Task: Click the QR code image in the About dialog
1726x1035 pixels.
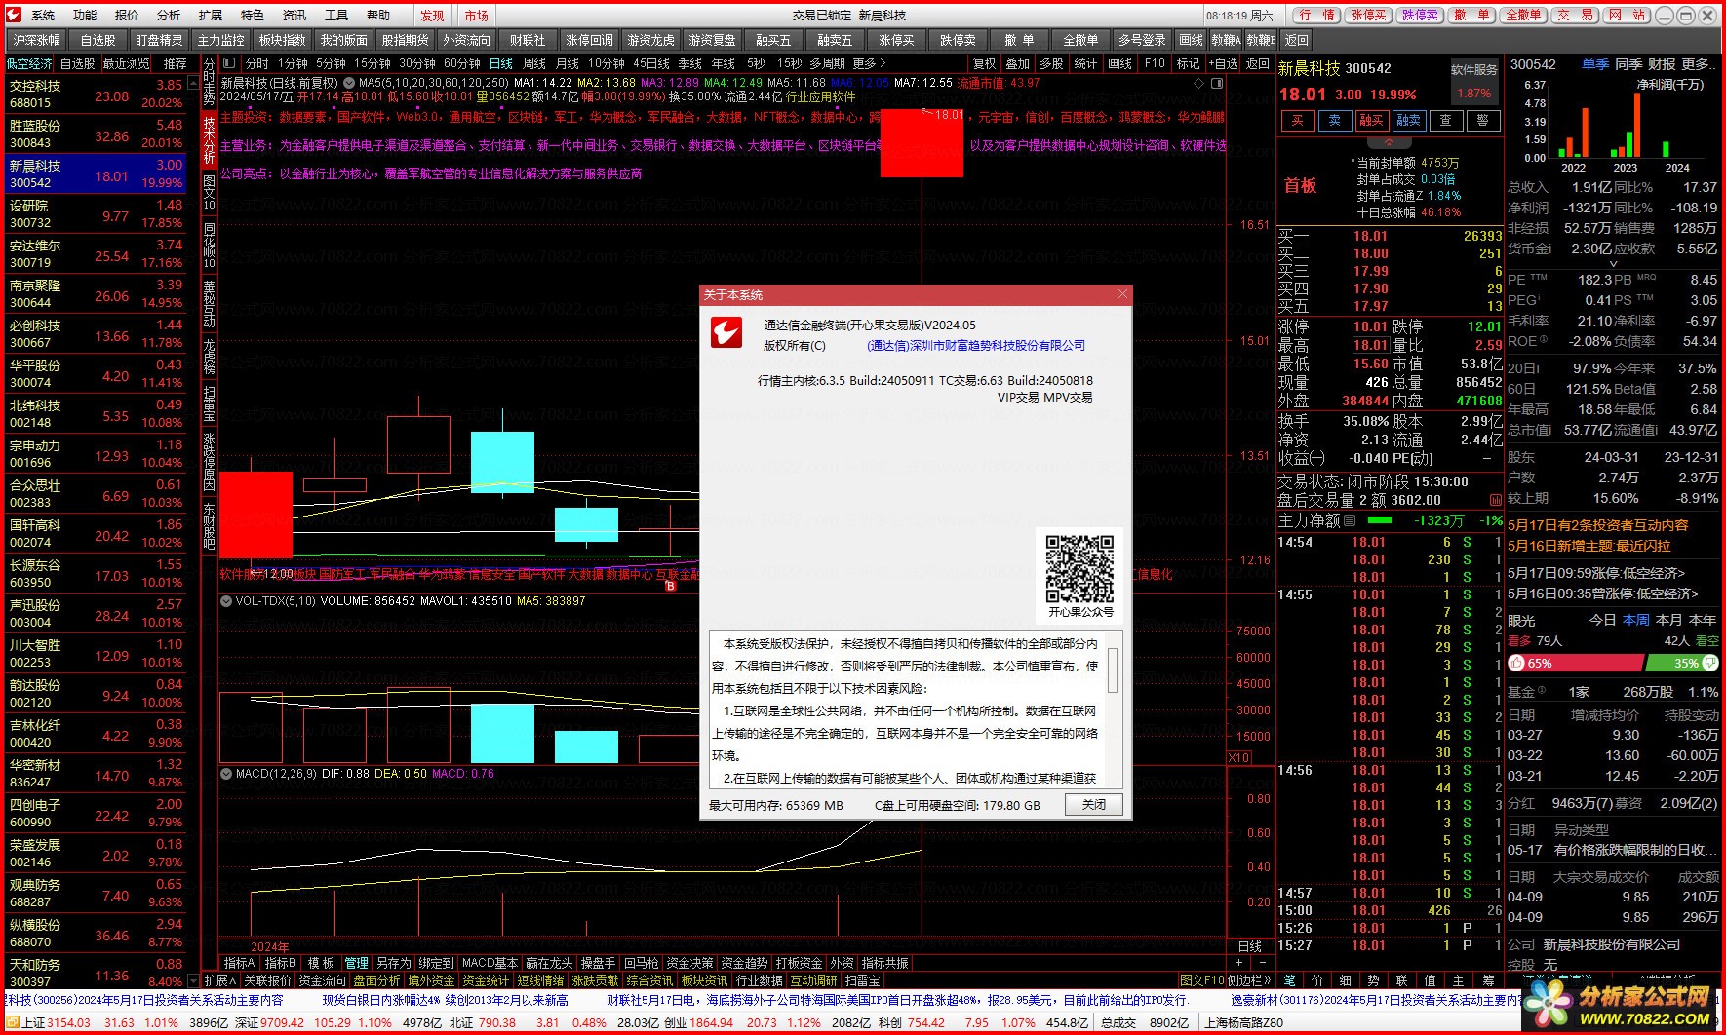Action: [x=1079, y=569]
